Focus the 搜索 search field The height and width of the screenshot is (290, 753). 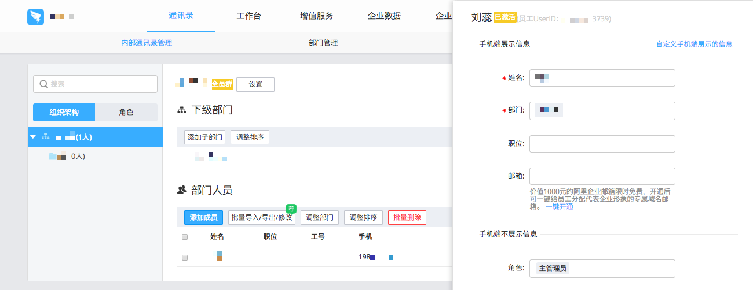click(95, 84)
